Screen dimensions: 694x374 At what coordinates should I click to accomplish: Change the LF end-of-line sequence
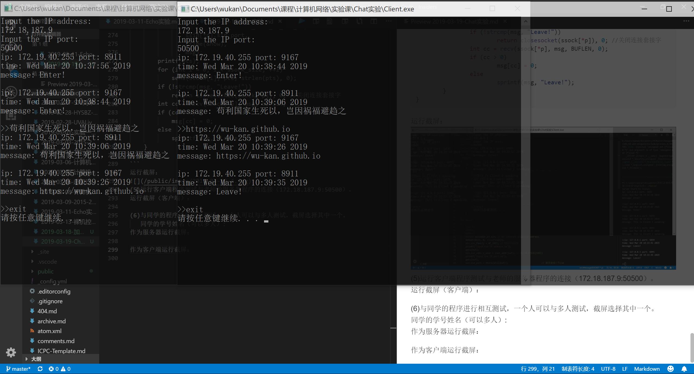click(625, 369)
